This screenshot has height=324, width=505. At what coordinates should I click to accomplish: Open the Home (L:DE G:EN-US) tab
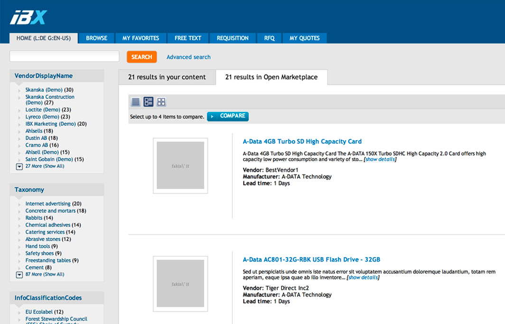click(x=44, y=38)
